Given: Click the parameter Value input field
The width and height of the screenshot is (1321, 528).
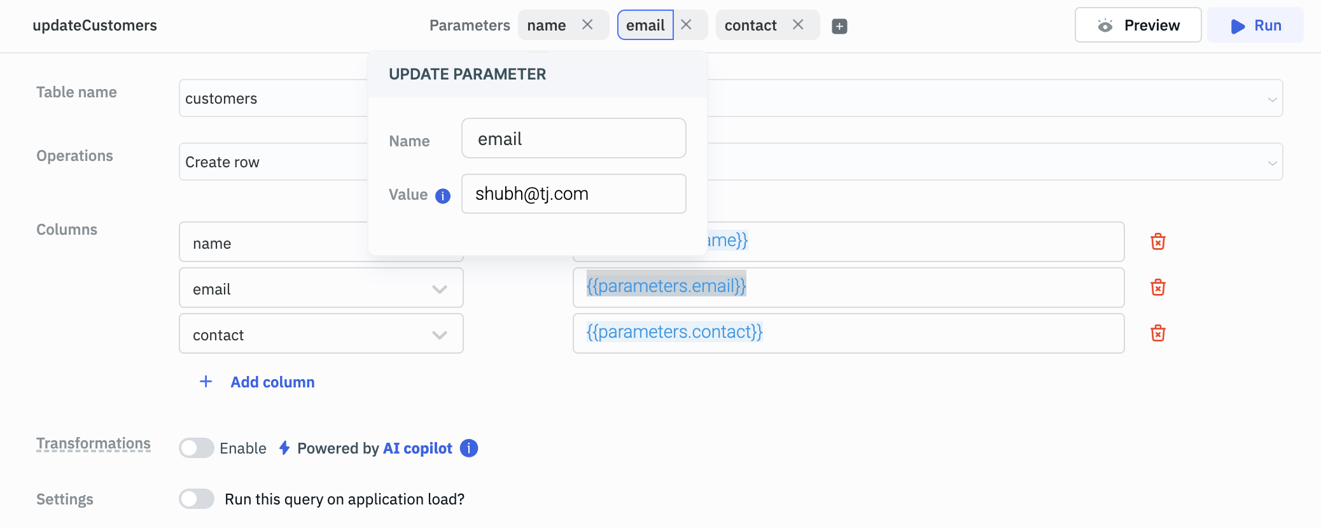Looking at the screenshot, I should click(573, 194).
